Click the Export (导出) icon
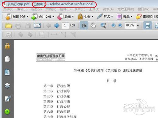 click(60, 17)
